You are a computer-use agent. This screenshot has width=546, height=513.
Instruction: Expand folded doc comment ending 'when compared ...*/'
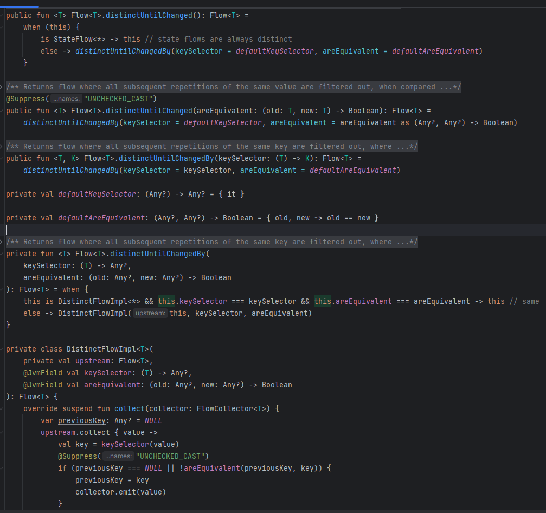click(2, 87)
